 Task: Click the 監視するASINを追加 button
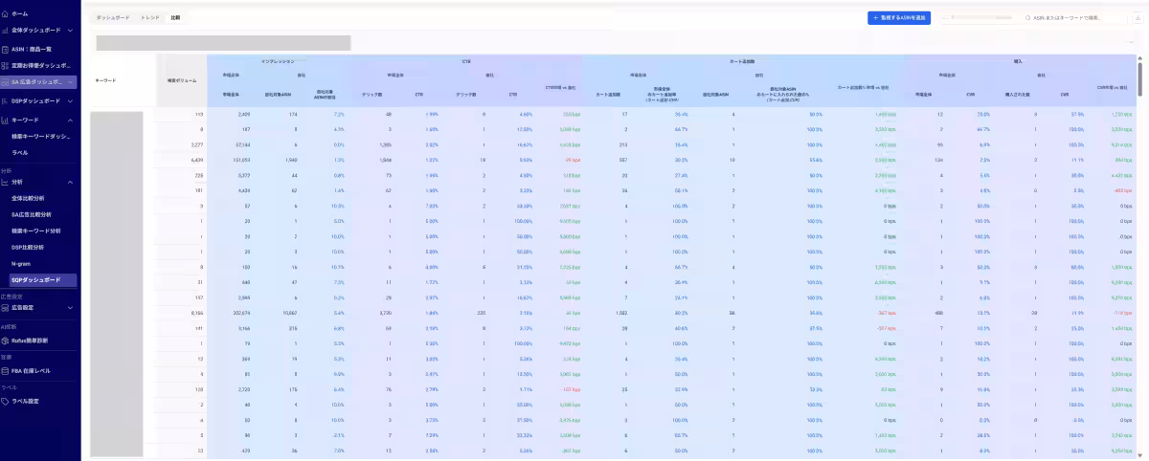[x=899, y=17]
